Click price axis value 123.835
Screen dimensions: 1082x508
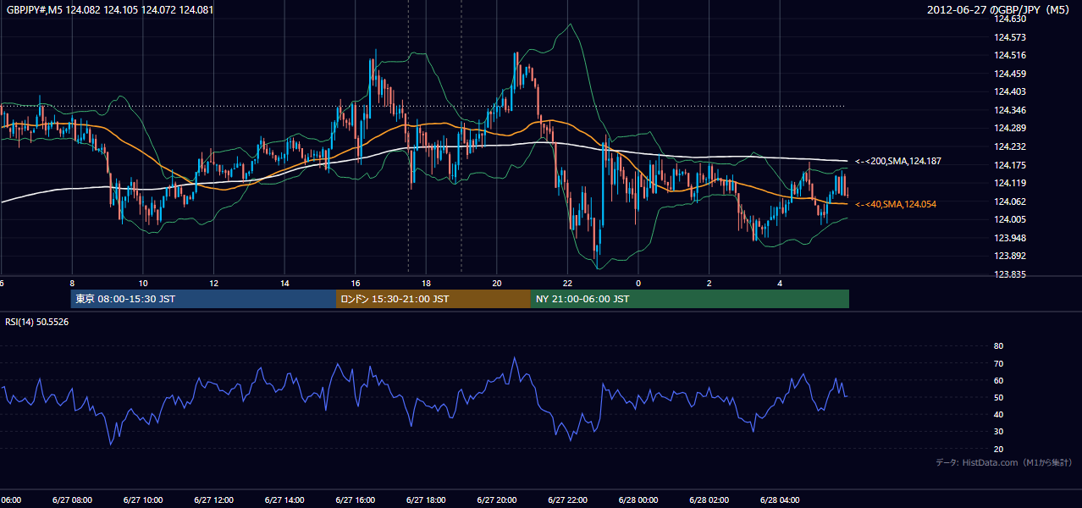pyautogui.click(x=1009, y=274)
